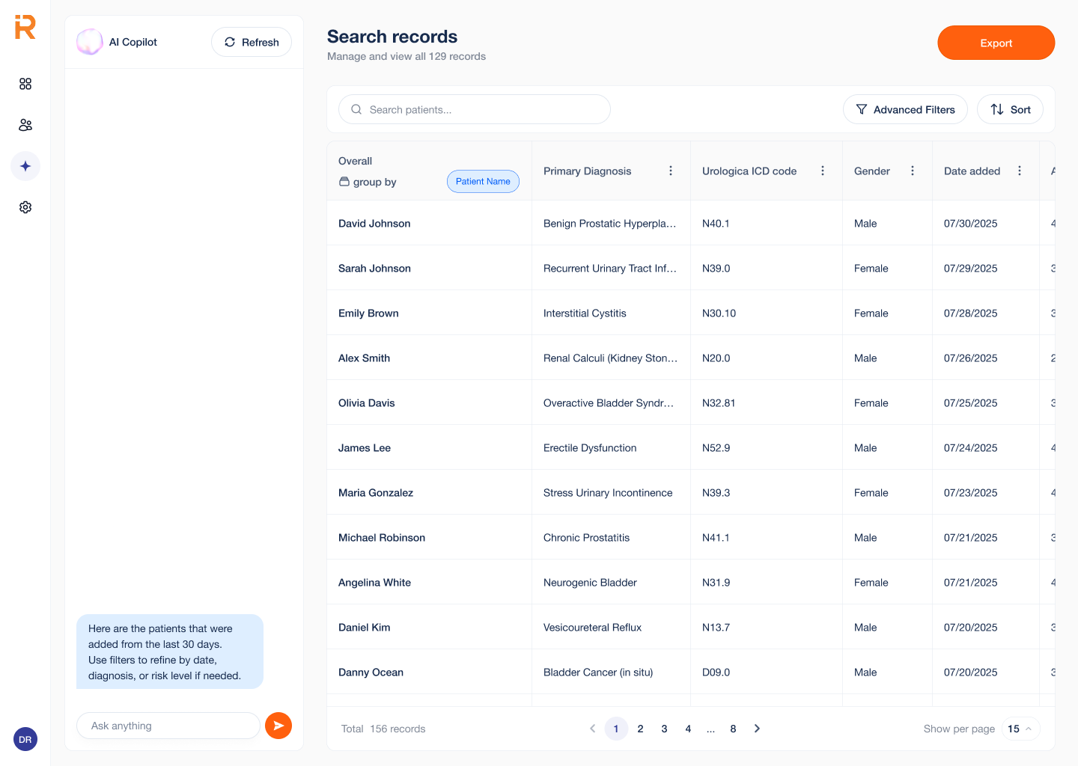This screenshot has height=766, width=1078.
Task: Open Urologica ICD code column menu
Action: click(x=823, y=171)
